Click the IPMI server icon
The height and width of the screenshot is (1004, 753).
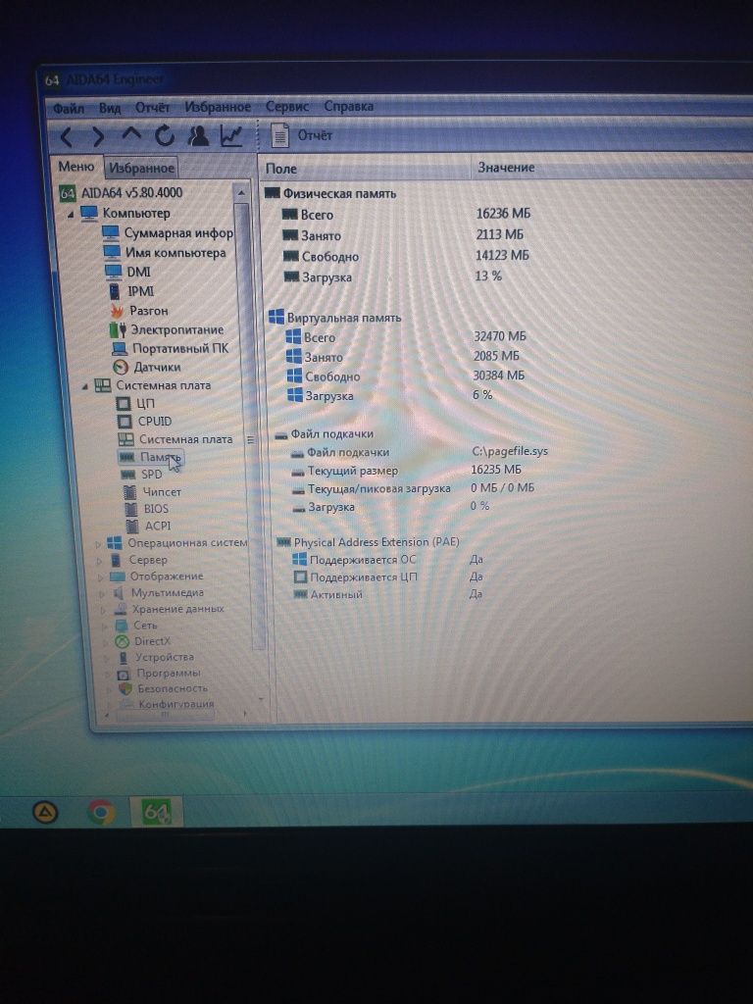(x=114, y=291)
